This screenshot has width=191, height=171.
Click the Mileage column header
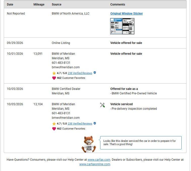pyautogui.click(x=39, y=5)
